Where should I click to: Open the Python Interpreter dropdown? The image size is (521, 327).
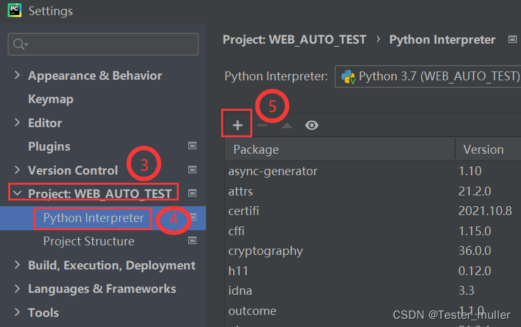tap(427, 77)
